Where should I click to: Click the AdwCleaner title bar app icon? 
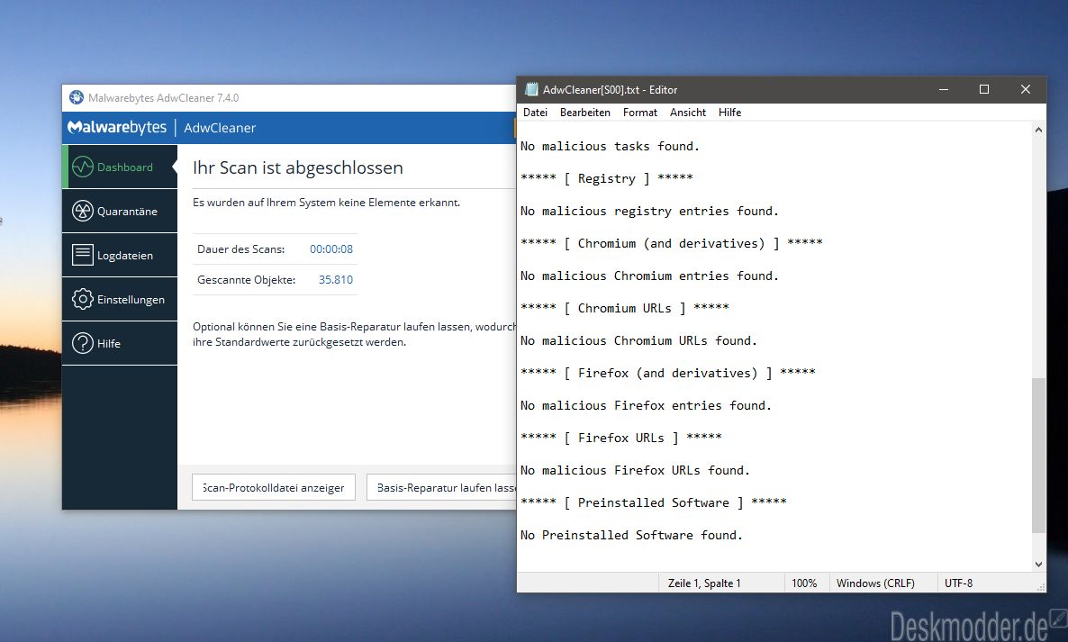pos(77,97)
